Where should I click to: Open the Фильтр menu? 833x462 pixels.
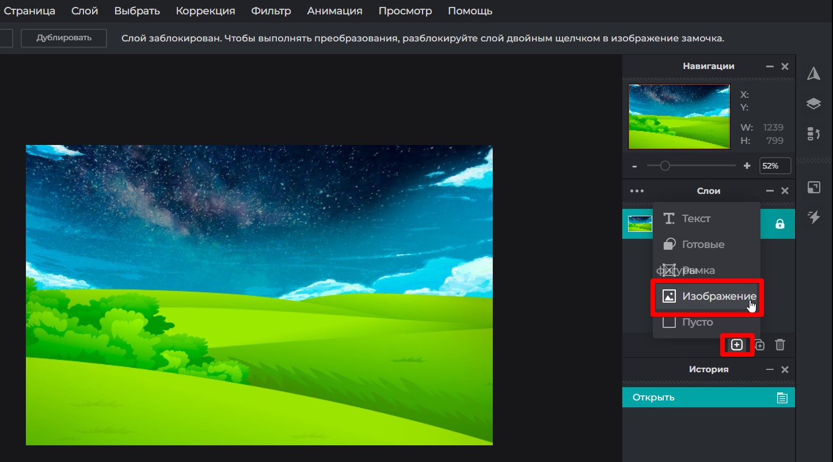pos(271,11)
